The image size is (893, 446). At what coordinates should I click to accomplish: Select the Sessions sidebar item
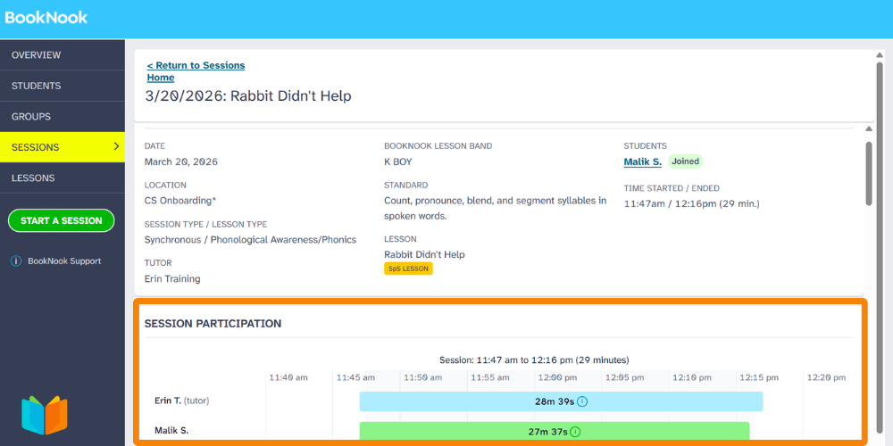(63, 147)
